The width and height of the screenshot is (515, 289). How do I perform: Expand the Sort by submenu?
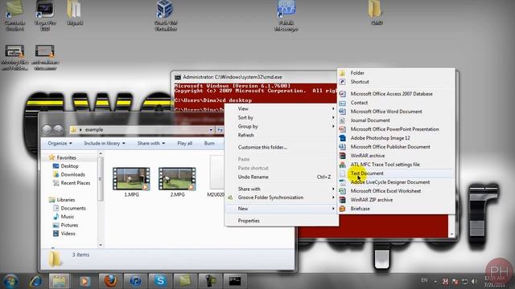coord(282,118)
